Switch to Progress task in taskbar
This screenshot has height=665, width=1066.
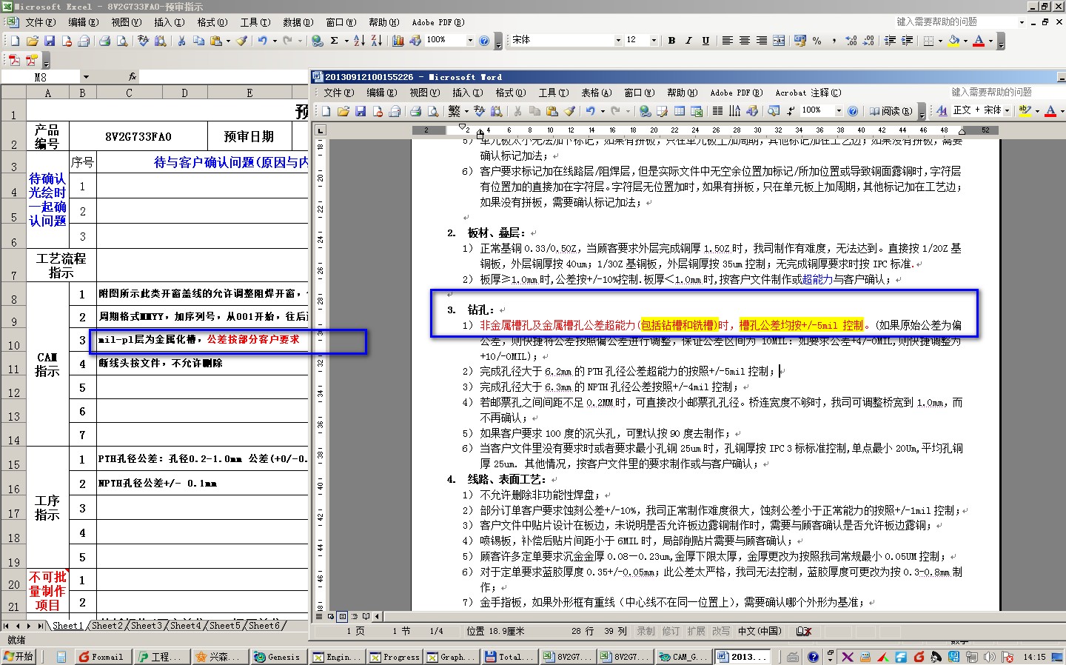pos(395,657)
